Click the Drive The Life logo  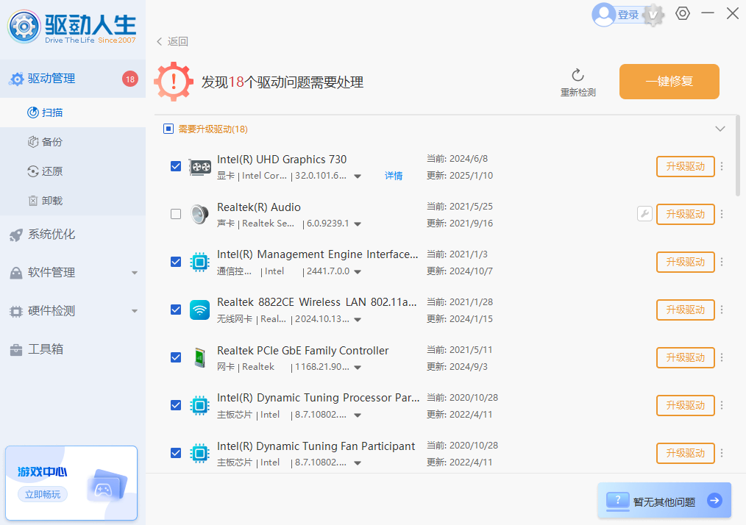(72, 27)
